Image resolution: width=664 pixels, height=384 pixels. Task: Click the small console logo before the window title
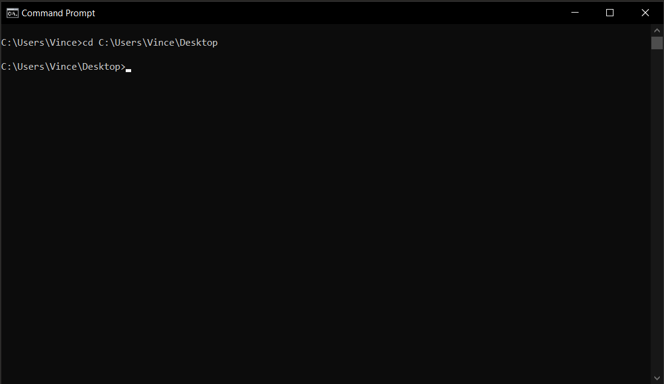12,12
